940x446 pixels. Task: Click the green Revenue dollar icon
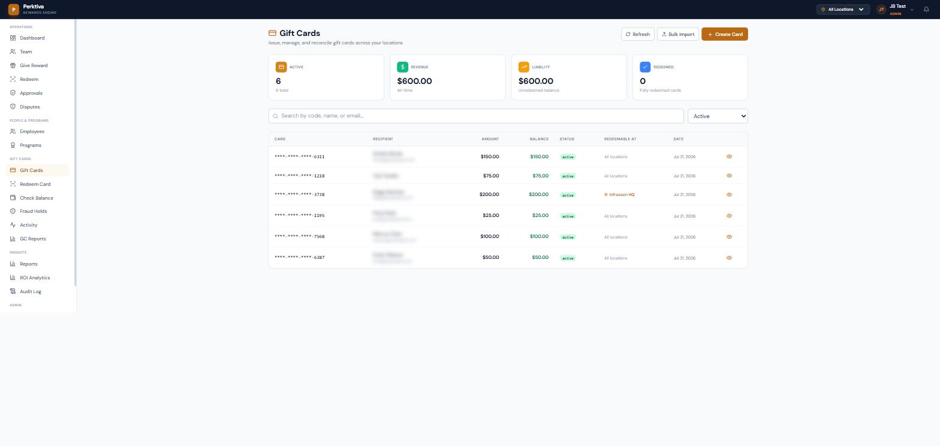pyautogui.click(x=402, y=67)
